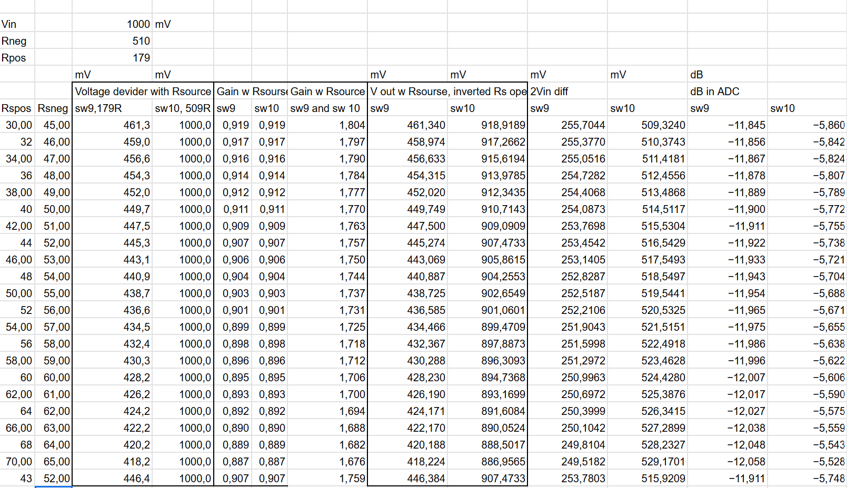
Task: Click Rspos cell with value 43
Action: tap(17, 479)
